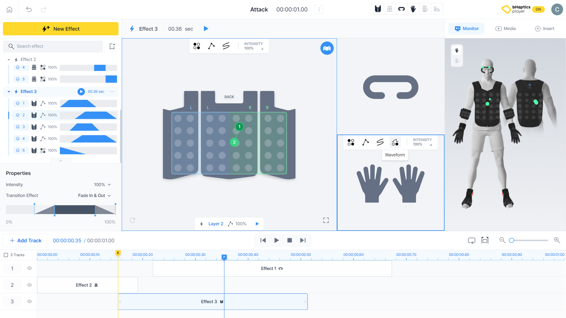Open saved effects bookmark icon
566x318 pixels.
pyautogui.click(x=112, y=46)
